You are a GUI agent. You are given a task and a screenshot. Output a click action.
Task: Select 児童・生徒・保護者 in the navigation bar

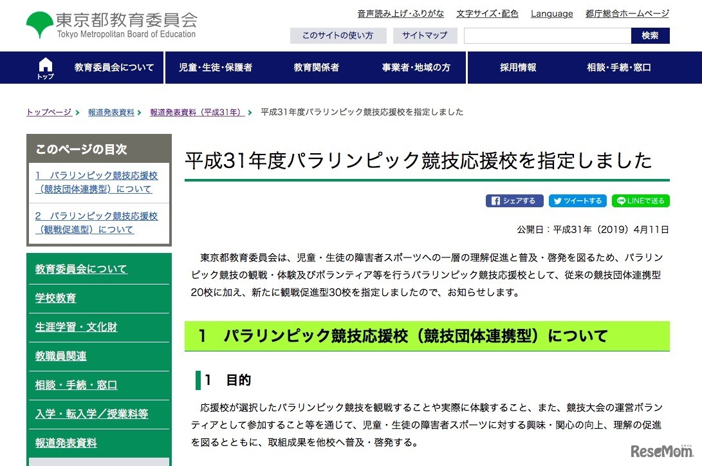[x=217, y=67]
